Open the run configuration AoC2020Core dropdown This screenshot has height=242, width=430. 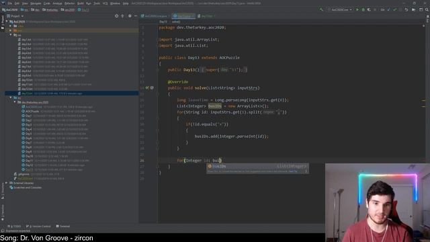coord(340,9)
